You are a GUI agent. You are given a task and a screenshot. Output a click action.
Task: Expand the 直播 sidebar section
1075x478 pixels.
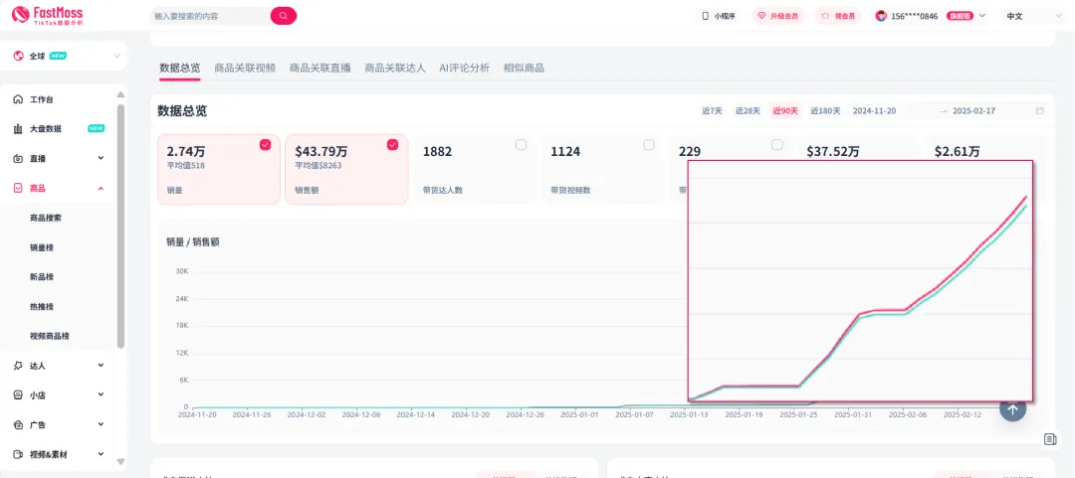pos(101,158)
